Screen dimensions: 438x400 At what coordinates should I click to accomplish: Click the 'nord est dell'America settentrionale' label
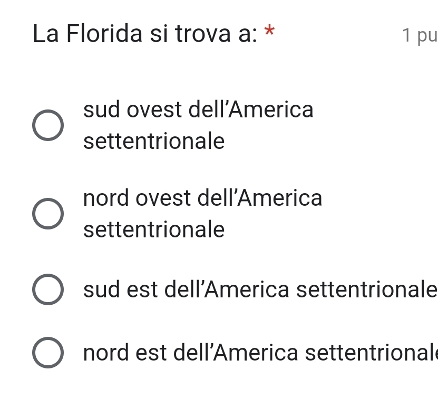[x=259, y=353]
